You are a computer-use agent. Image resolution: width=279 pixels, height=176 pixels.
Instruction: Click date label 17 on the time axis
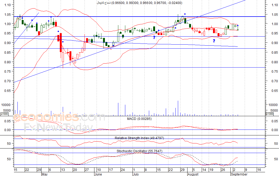coord(111,170)
